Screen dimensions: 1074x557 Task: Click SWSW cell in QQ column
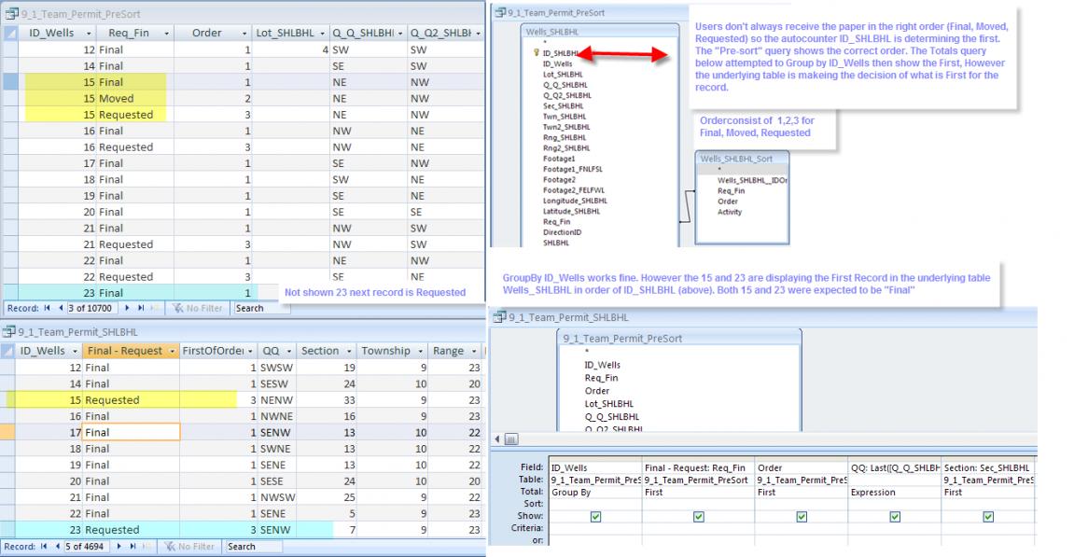click(x=275, y=368)
